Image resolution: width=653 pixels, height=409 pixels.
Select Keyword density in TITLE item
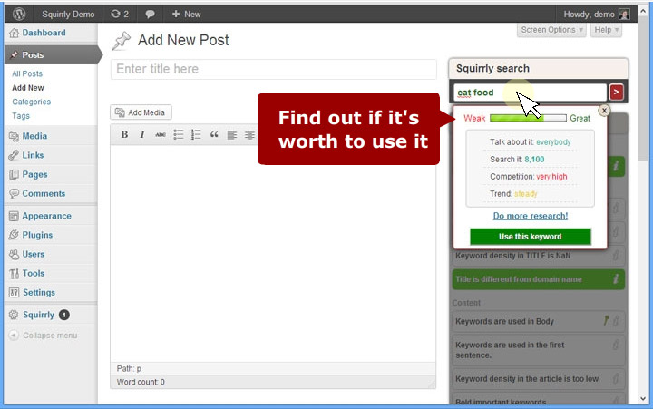click(538, 256)
